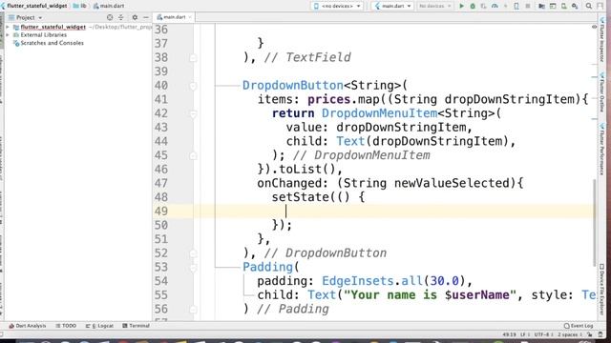
Task: Click the lib breadcrumb folder
Action: [x=80, y=6]
